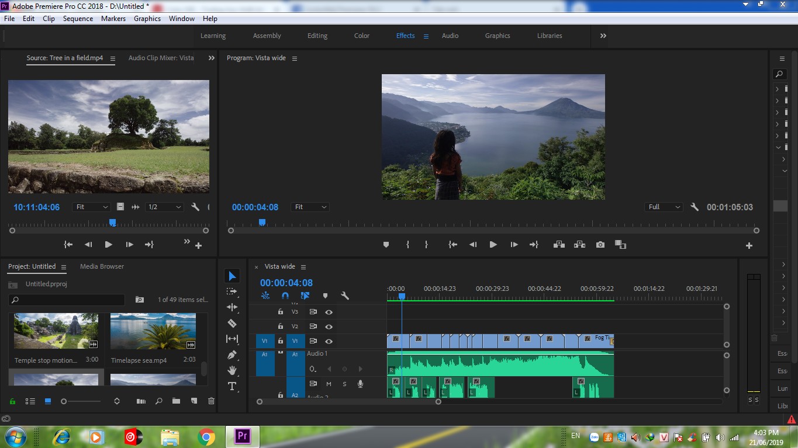This screenshot has width=798, height=448.
Task: Open Program monitor settings wrench
Action: [x=695, y=207]
